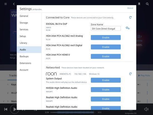
Task: Click the 192.168.1.100 IP address
Action: coord(80,74)
